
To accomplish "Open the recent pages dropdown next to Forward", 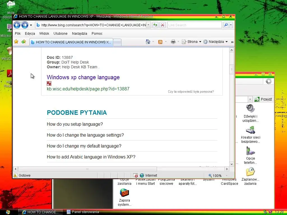I will [x=31, y=25].
